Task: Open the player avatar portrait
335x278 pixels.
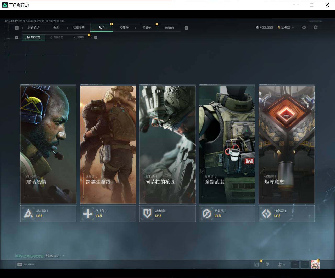Action: [x=315, y=265]
